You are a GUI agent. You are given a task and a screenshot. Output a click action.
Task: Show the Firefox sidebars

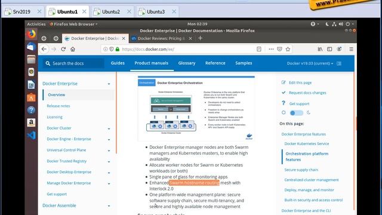pyautogui.click(x=329, y=49)
